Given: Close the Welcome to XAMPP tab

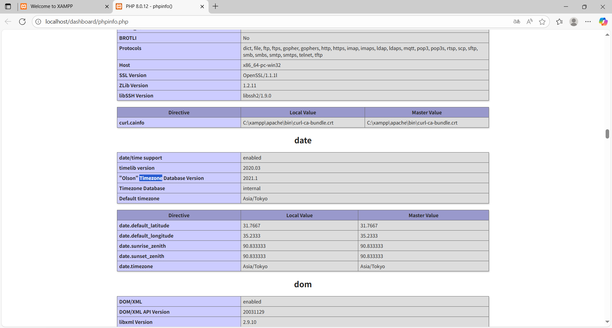Looking at the screenshot, I should coord(107,7).
